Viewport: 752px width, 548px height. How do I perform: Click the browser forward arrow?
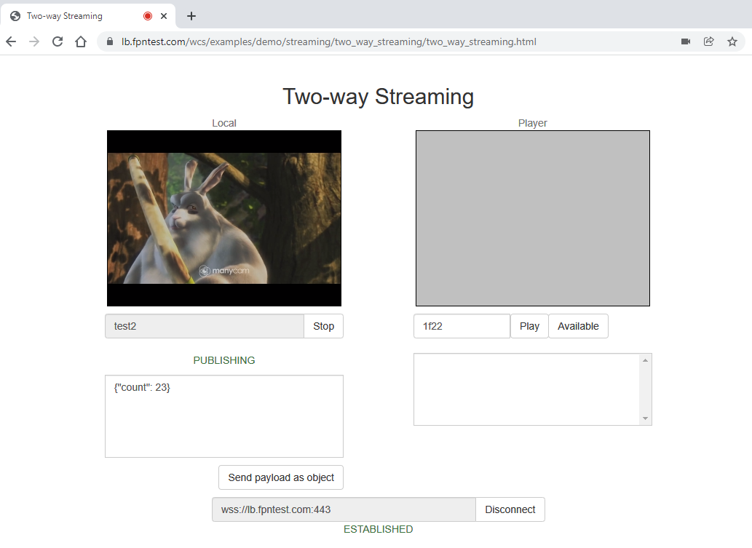pos(34,41)
